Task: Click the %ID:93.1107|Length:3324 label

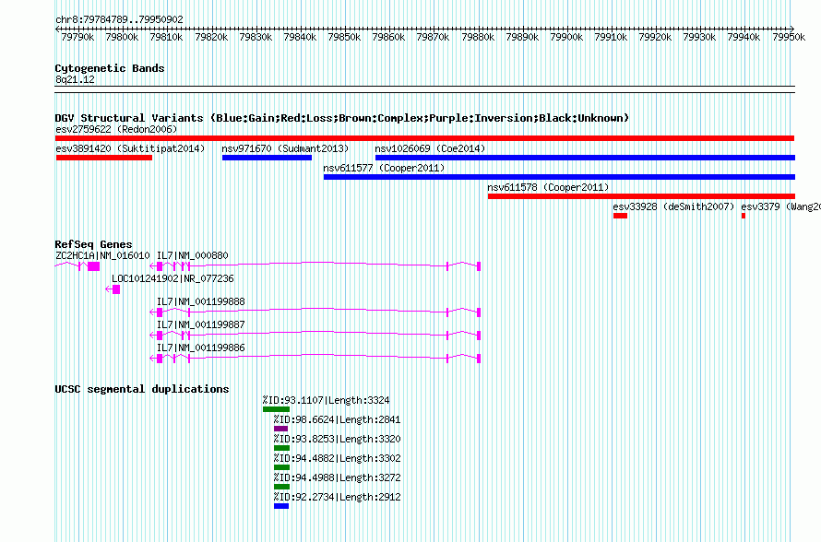Action: coord(327,400)
